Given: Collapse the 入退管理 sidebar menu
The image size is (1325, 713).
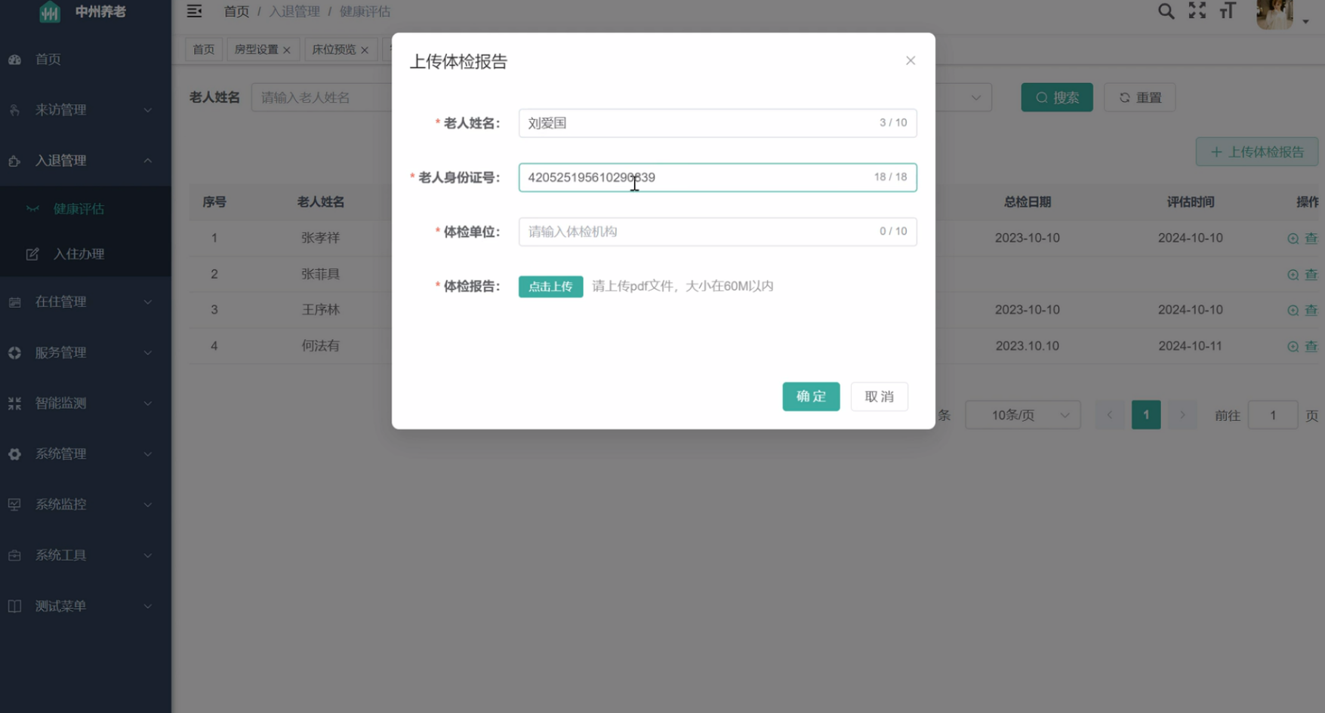Looking at the screenshot, I should 85,161.
